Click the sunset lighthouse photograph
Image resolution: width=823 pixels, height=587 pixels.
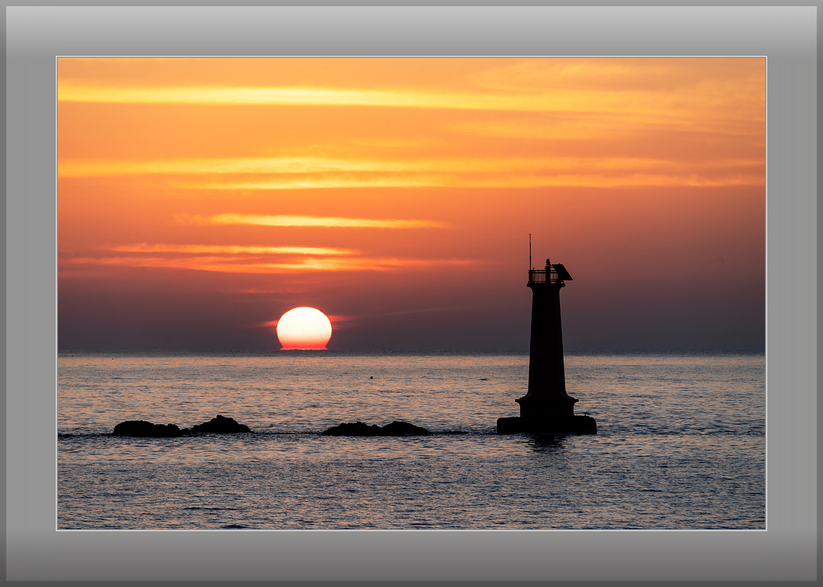tap(411, 293)
